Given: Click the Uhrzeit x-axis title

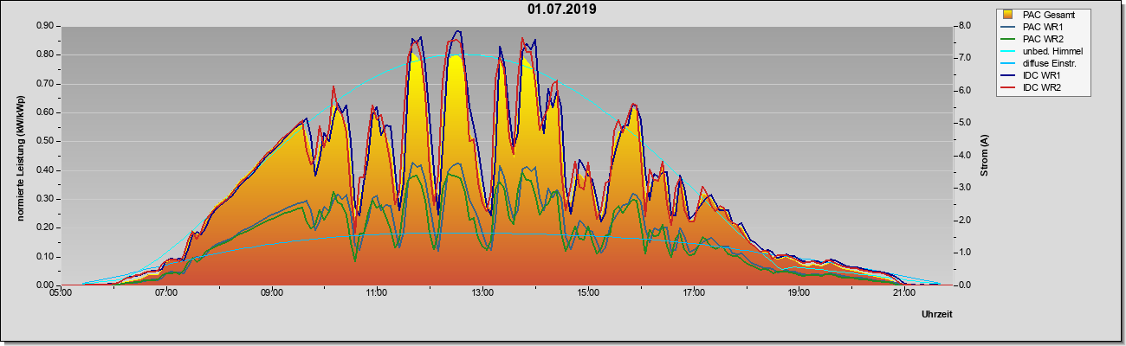Looking at the screenshot, I should pos(936,315).
